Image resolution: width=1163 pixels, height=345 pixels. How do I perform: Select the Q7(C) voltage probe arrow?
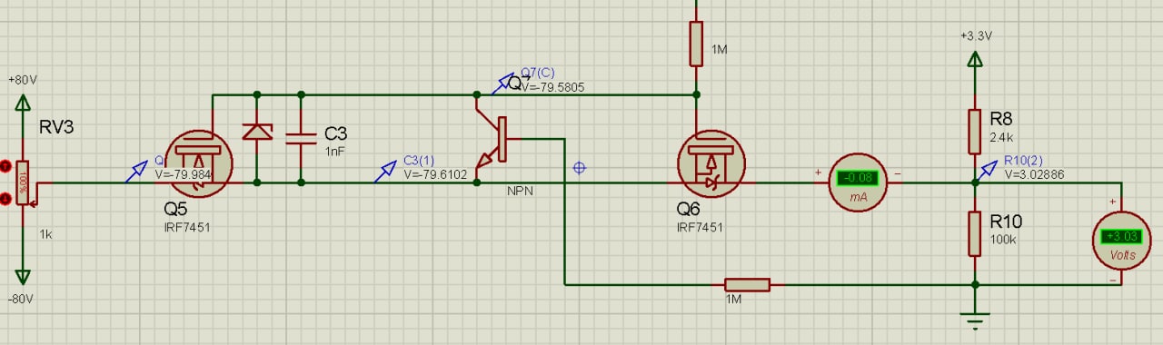click(x=502, y=84)
